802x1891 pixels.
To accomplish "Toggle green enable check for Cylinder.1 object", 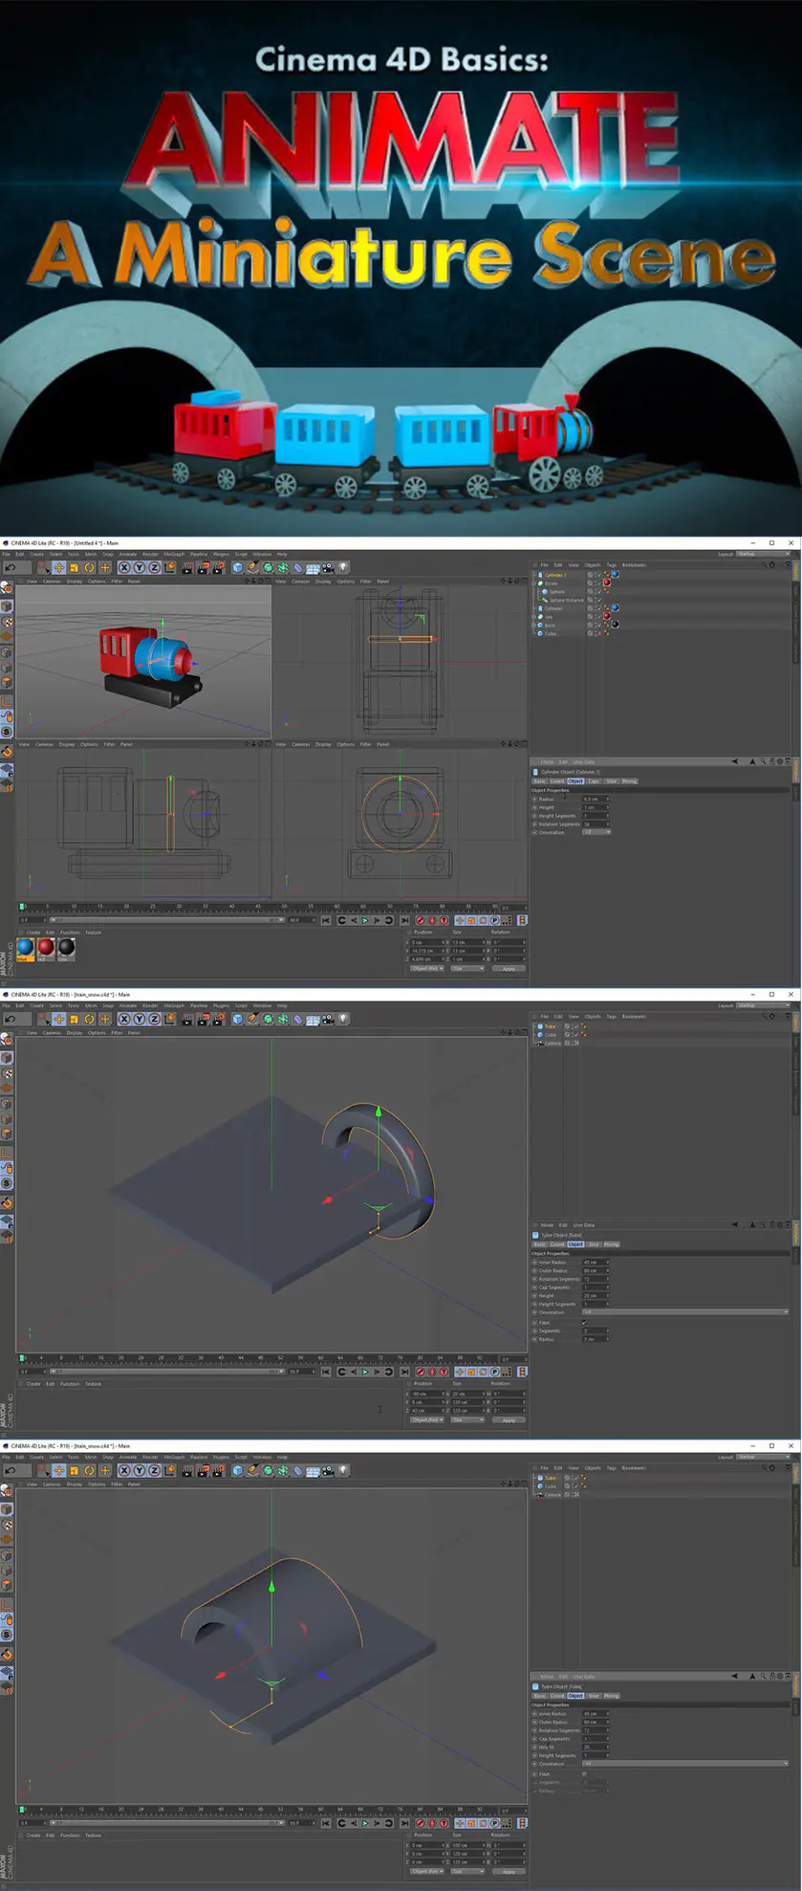I will click(599, 574).
